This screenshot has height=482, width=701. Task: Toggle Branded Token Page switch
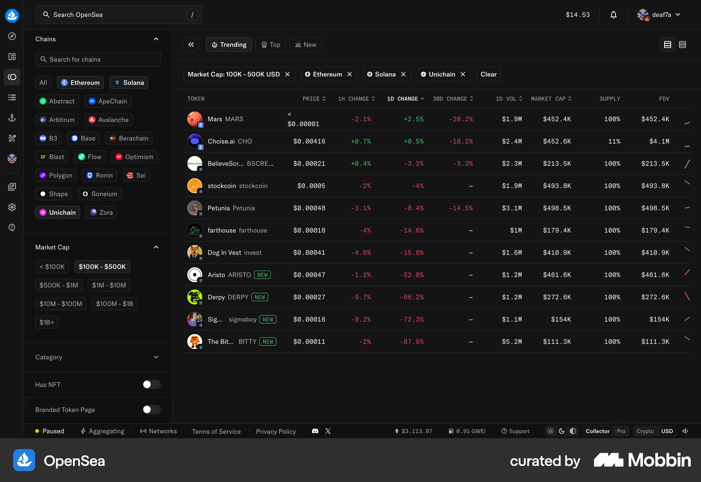152,410
